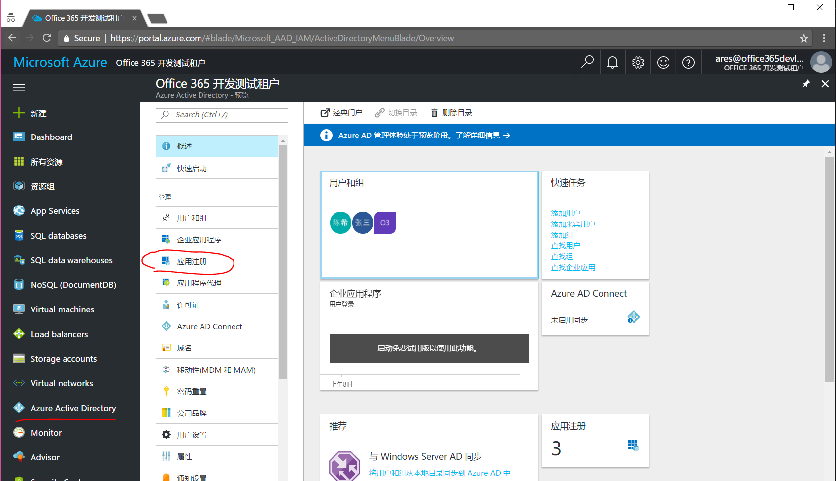The height and width of the screenshot is (481, 836).
Task: Pin the blade to dashboard
Action: click(x=806, y=84)
